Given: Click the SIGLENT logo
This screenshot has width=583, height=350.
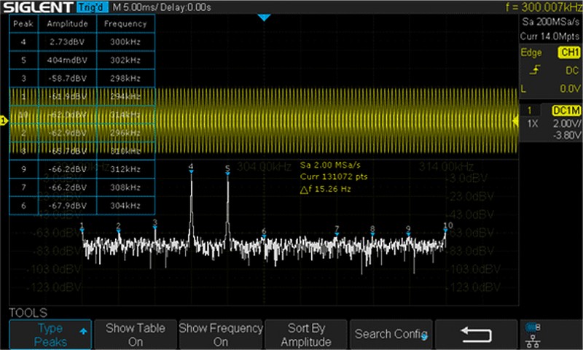Looking at the screenshot, I should (38, 7).
